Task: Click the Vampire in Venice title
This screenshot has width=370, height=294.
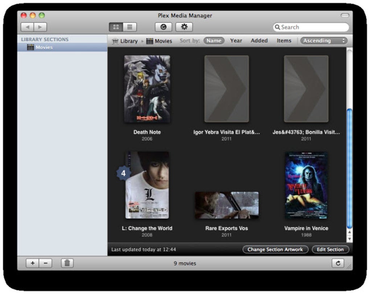Action: coord(306,228)
